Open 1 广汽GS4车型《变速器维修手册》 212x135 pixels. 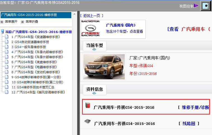36,37
